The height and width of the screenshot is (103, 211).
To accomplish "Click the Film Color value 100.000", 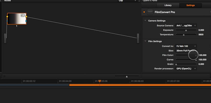I will pos(202,55).
